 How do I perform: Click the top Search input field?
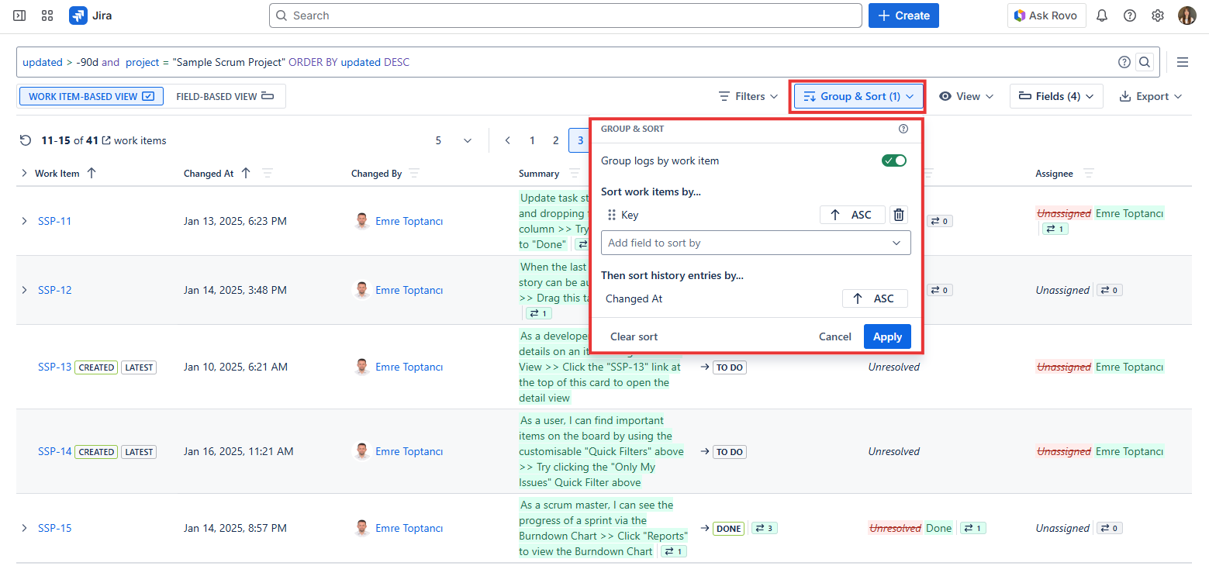point(565,16)
